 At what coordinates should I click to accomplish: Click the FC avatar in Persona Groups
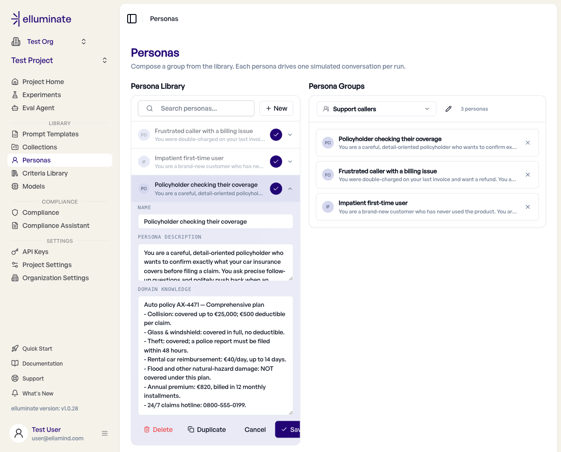click(328, 175)
